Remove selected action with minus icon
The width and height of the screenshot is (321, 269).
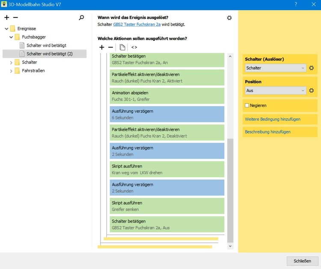coord(110,47)
